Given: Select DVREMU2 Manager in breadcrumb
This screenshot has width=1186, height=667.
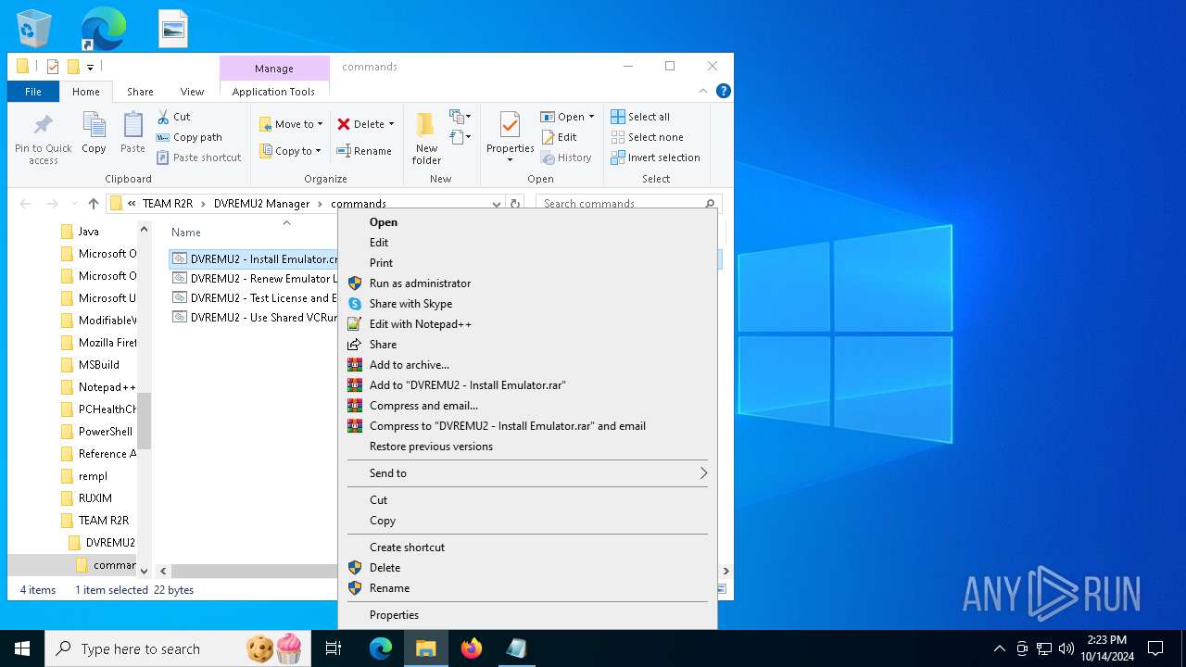Looking at the screenshot, I should pyautogui.click(x=261, y=204).
